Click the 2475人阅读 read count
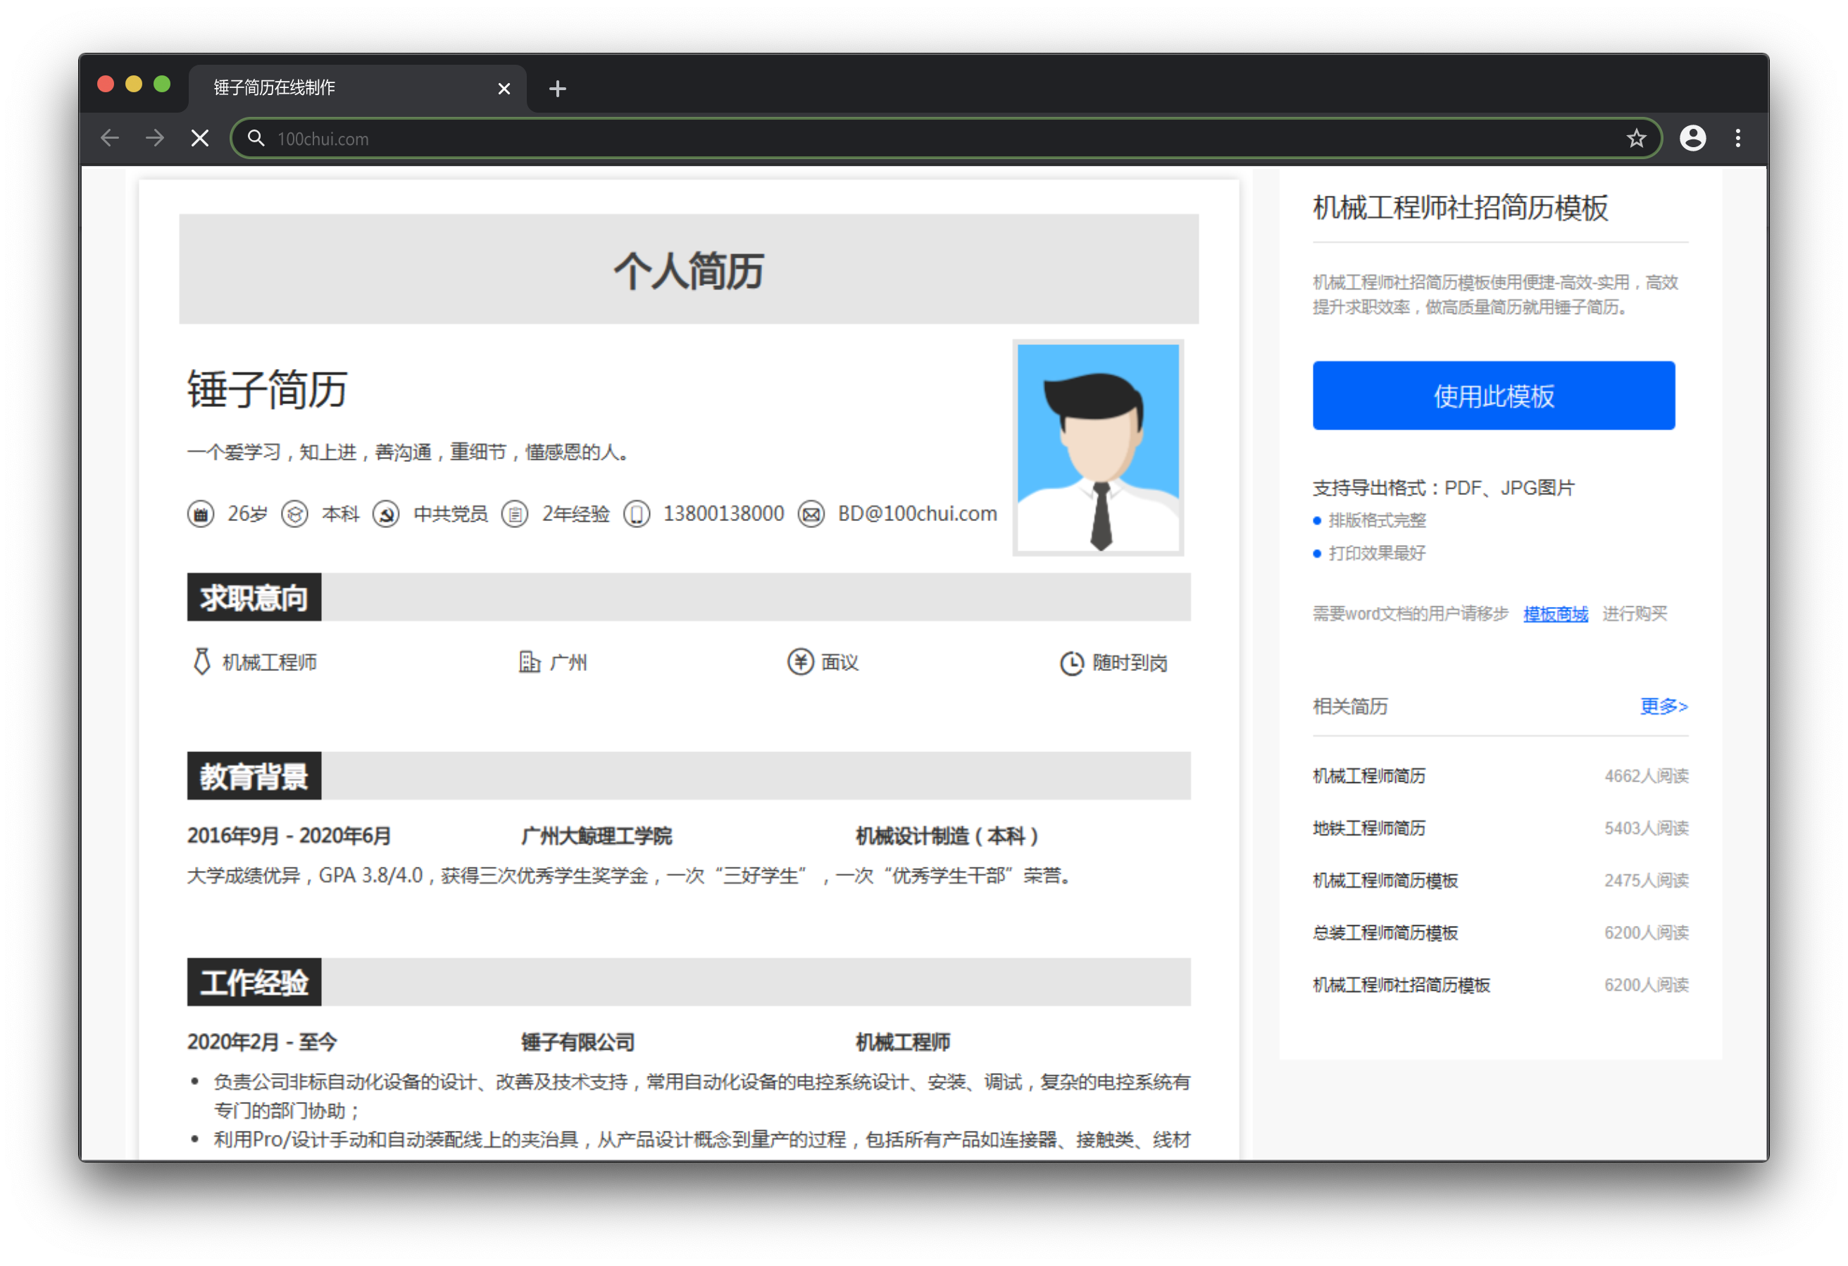The width and height of the screenshot is (1848, 1266). tap(1646, 880)
